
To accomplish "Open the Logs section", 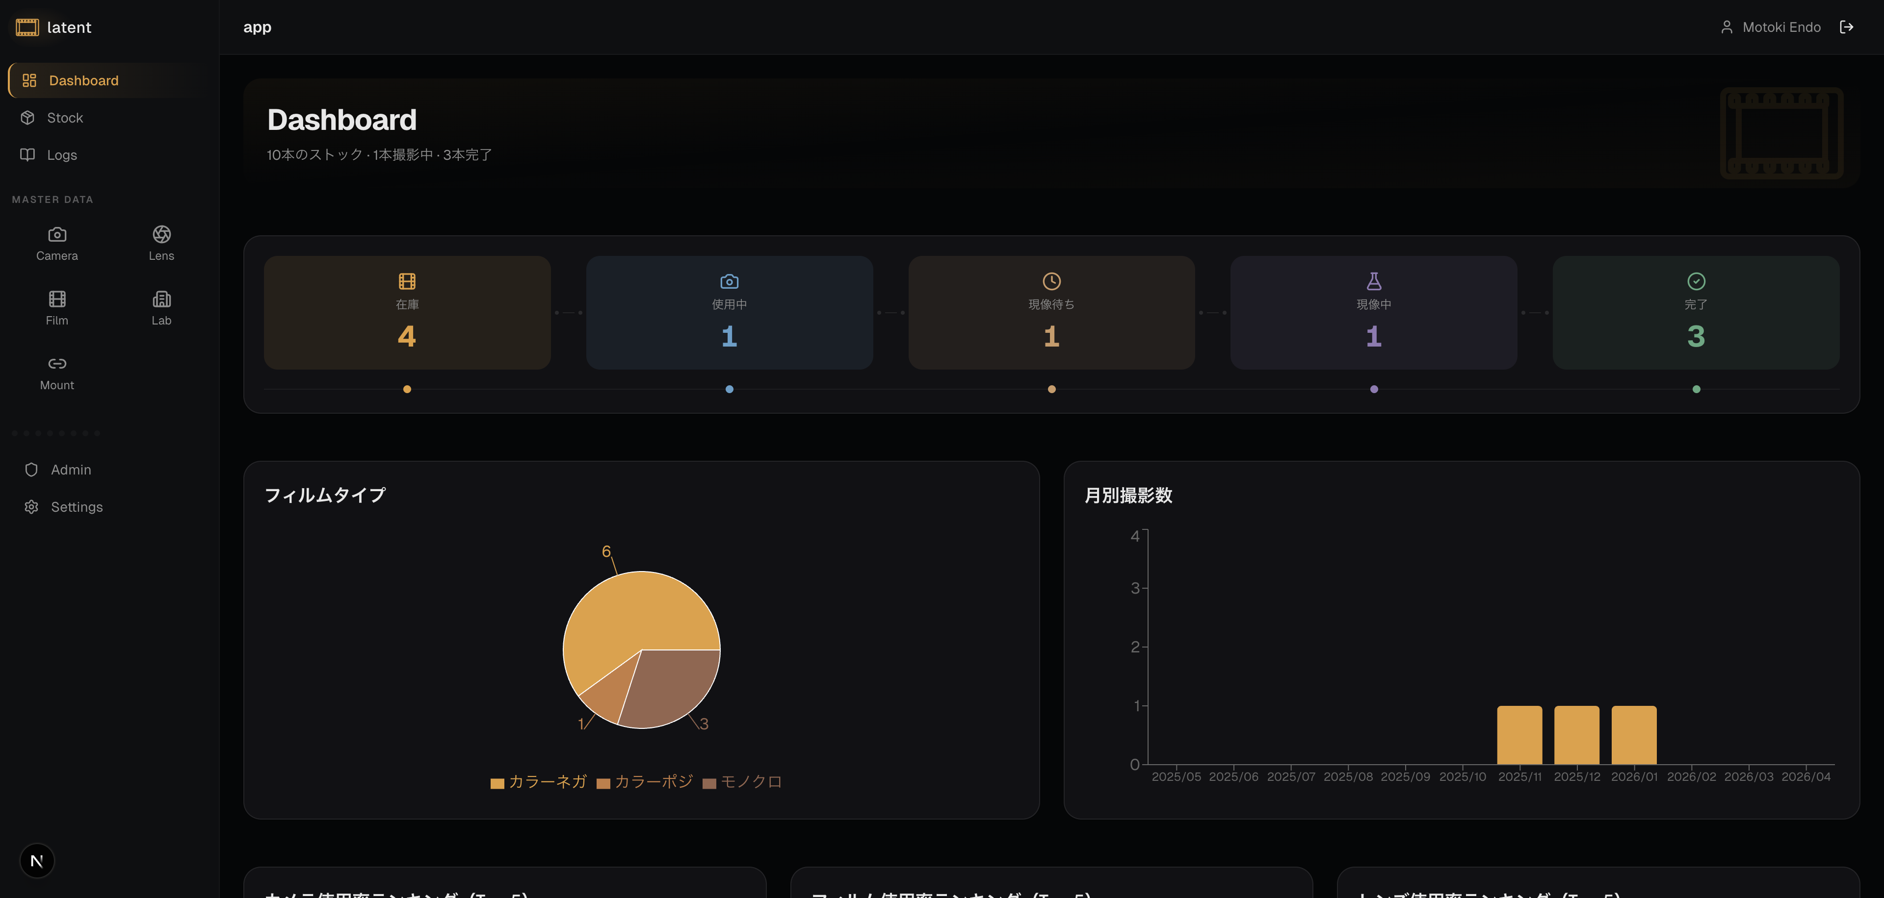I will click(x=62, y=155).
